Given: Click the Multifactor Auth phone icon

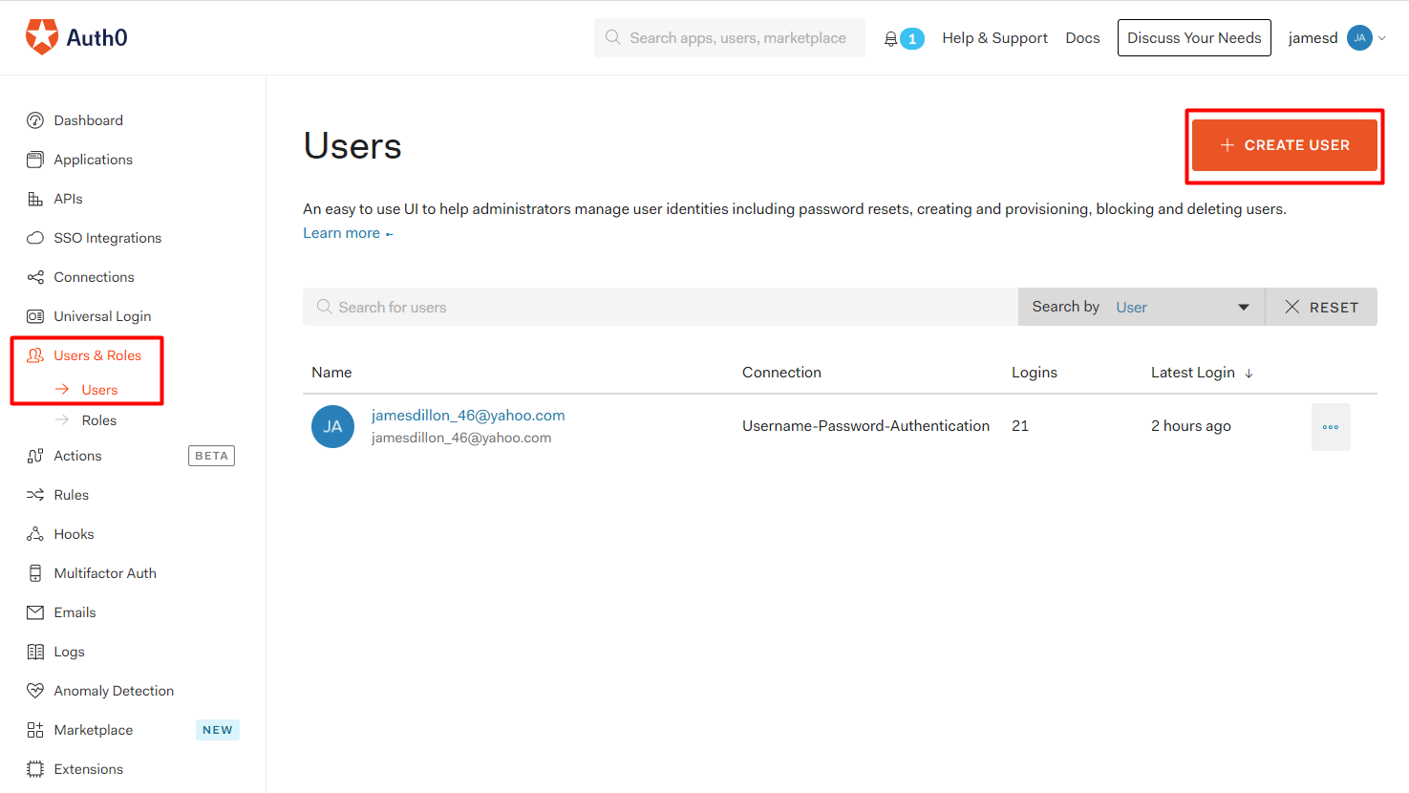Looking at the screenshot, I should pos(35,573).
